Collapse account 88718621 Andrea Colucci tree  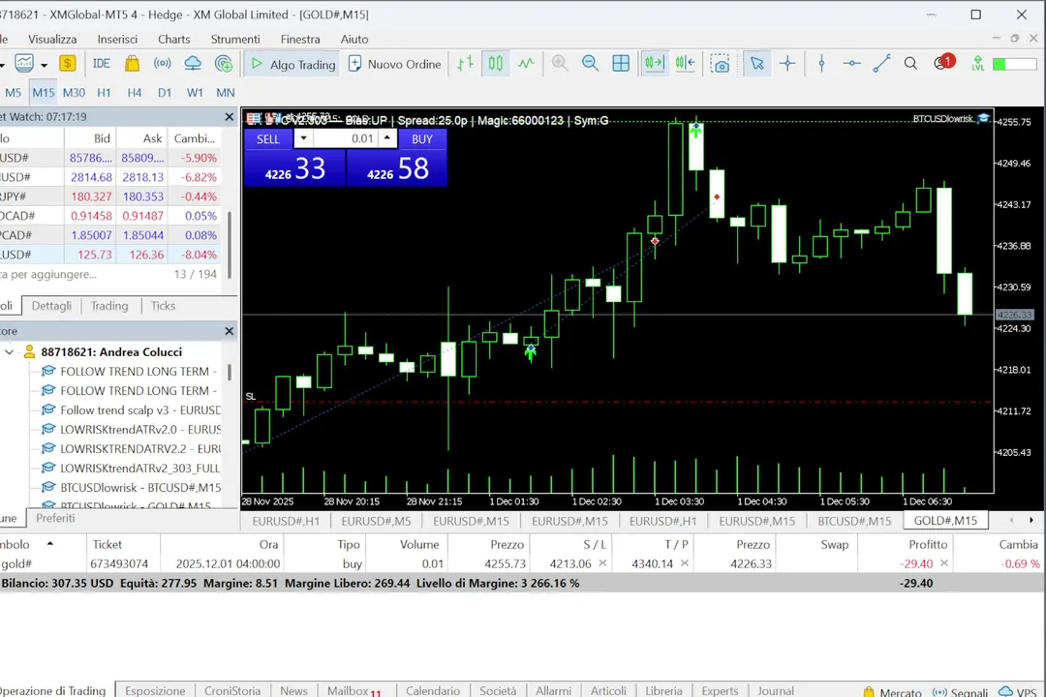click(10, 351)
